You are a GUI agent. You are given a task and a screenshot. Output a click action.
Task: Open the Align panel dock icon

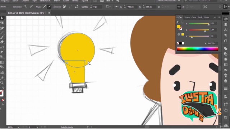point(226,96)
